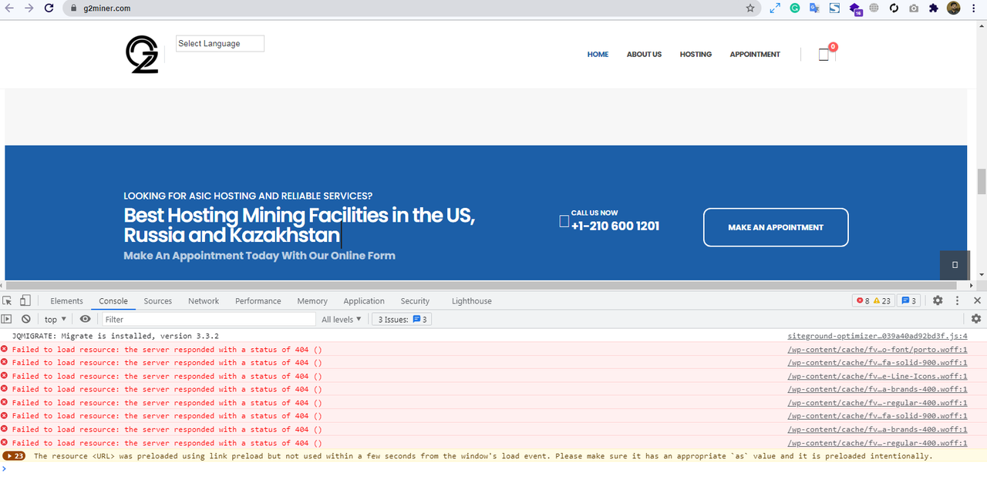This screenshot has width=987, height=503.
Task: Open the 'top' JavaScript context dropdown
Action: click(x=55, y=319)
